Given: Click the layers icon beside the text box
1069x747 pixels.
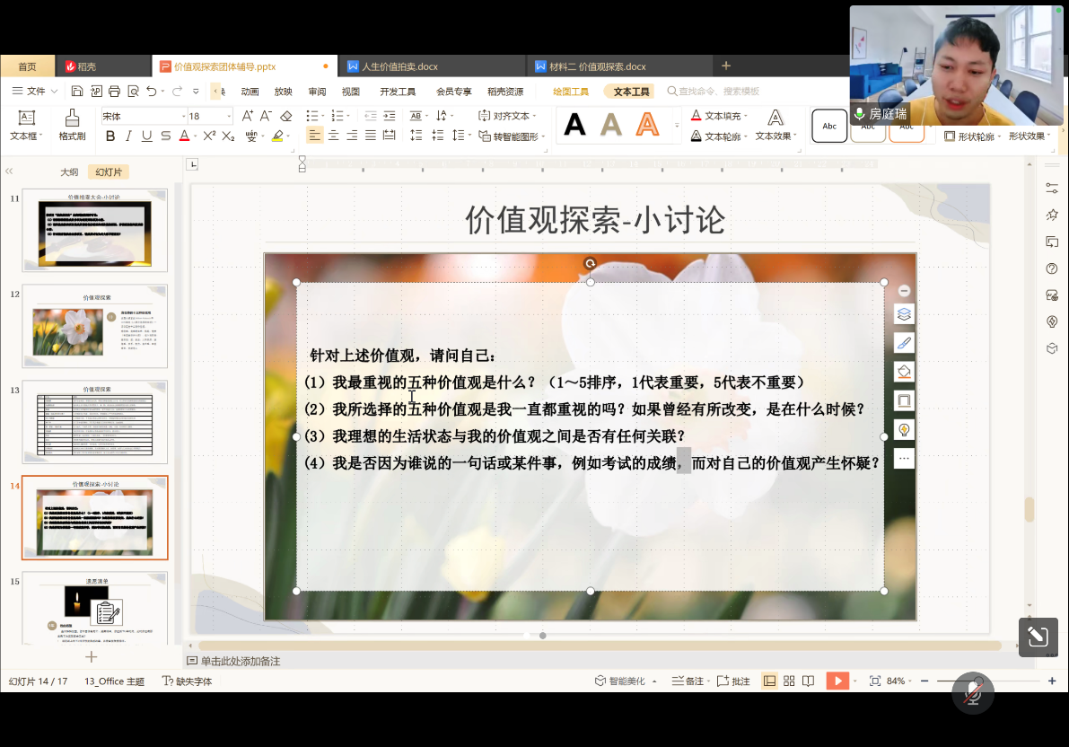Looking at the screenshot, I should point(904,314).
